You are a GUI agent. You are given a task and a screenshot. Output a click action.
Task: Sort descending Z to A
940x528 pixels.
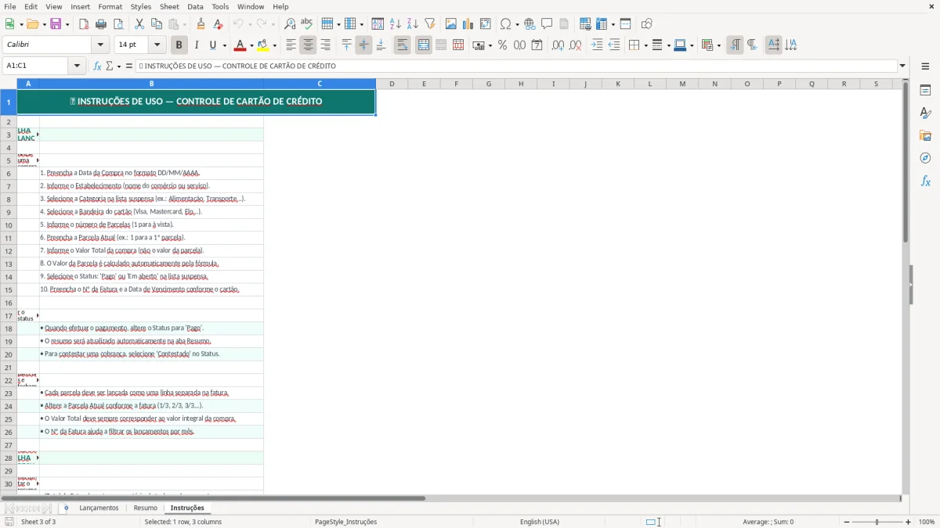(413, 24)
